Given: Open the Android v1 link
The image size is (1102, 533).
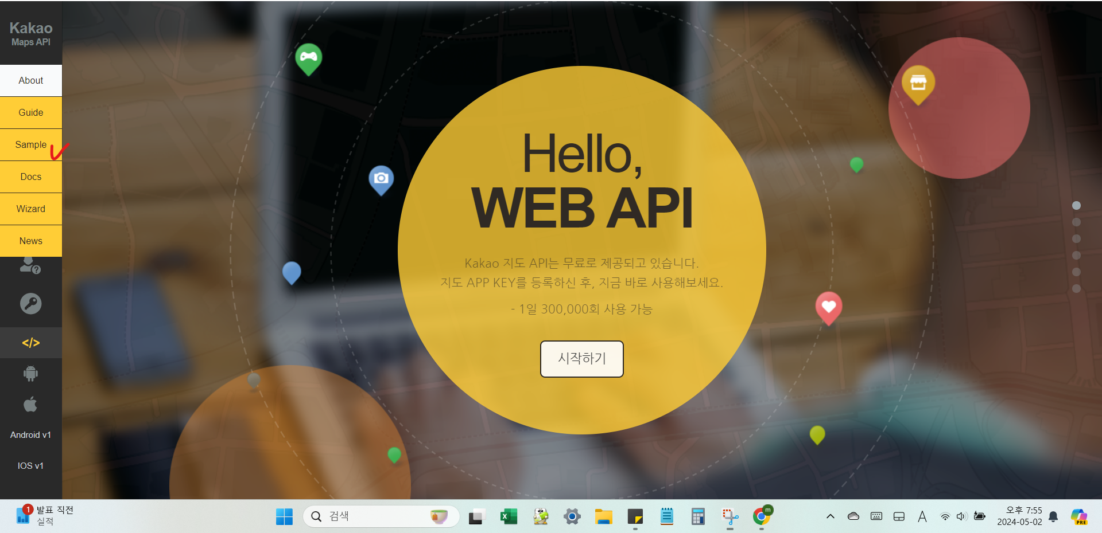Looking at the screenshot, I should tap(31, 435).
